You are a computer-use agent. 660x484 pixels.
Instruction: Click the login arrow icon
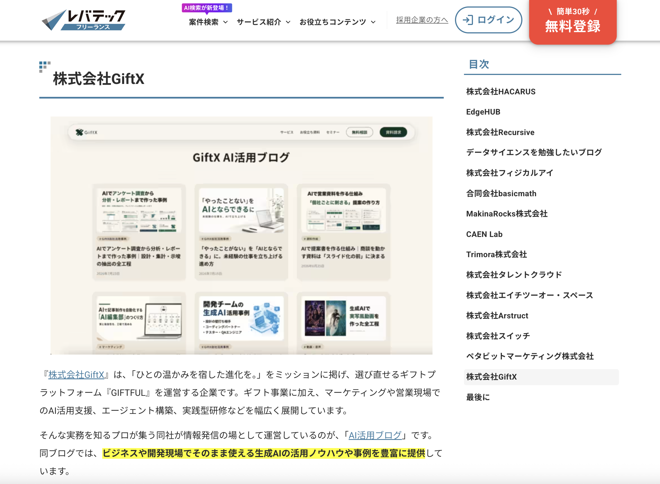coord(468,20)
